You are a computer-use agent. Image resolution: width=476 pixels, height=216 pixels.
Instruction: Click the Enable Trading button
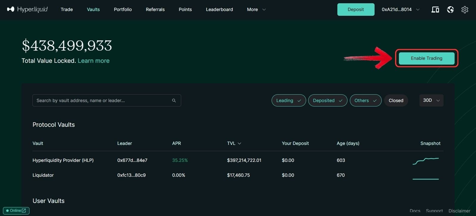click(x=427, y=58)
